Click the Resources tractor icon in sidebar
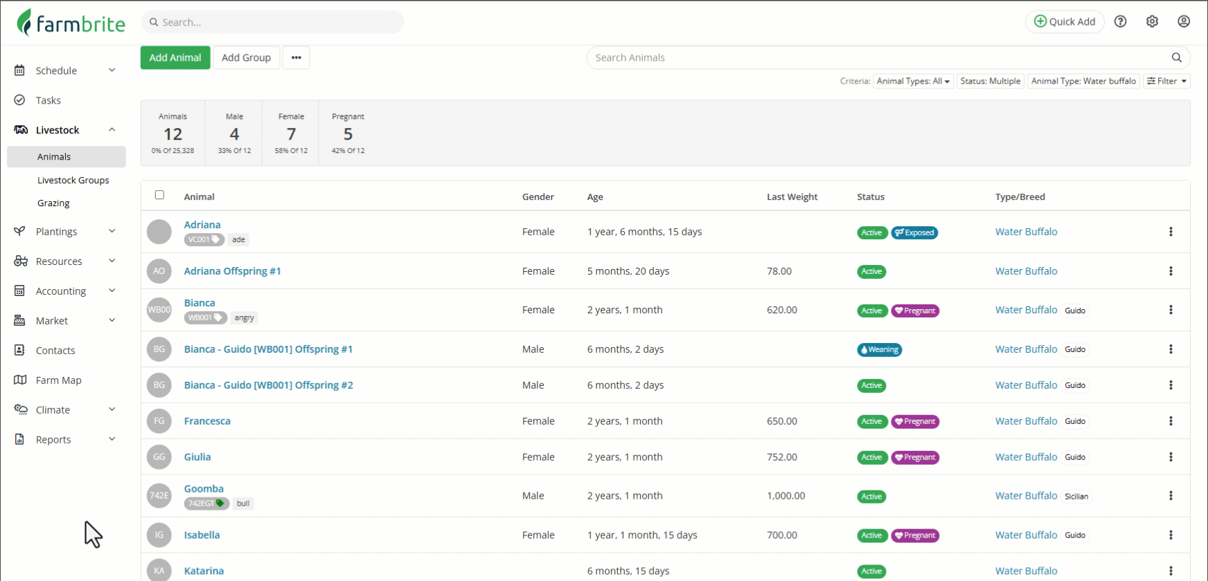This screenshot has width=1208, height=581. point(21,261)
